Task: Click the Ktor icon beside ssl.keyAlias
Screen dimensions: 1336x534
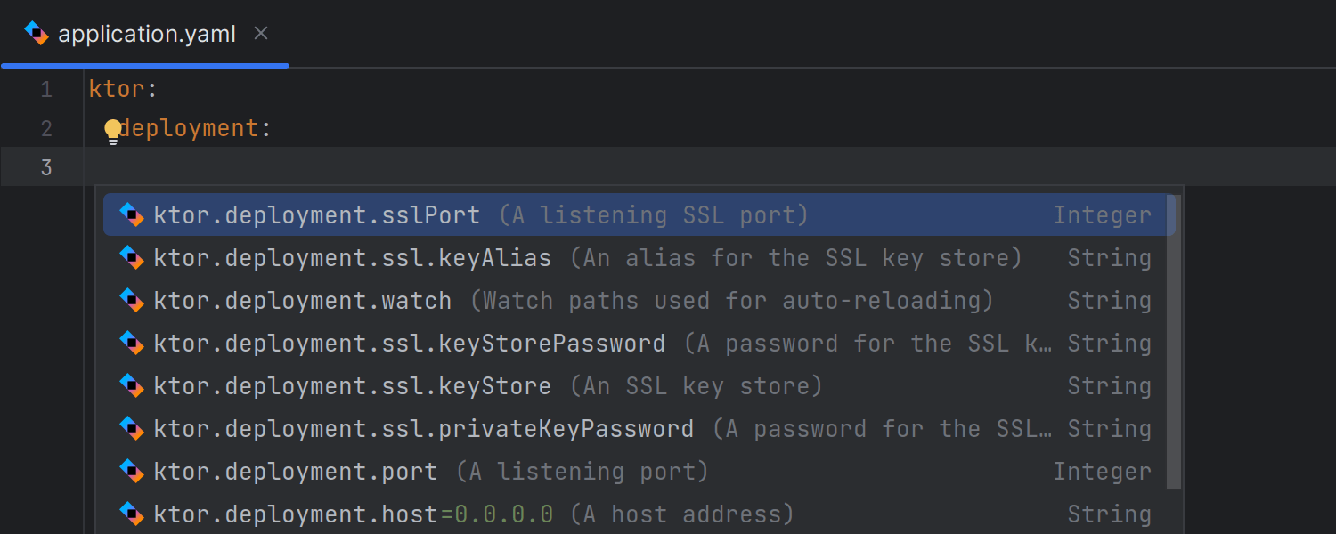Action: point(131,257)
